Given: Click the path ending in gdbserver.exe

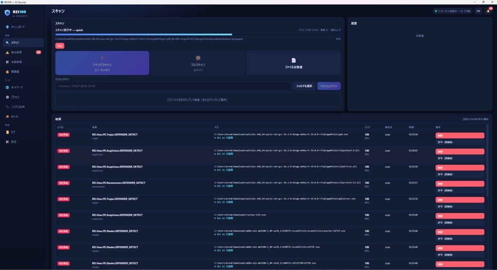Looking at the screenshot, I should 285,199.
